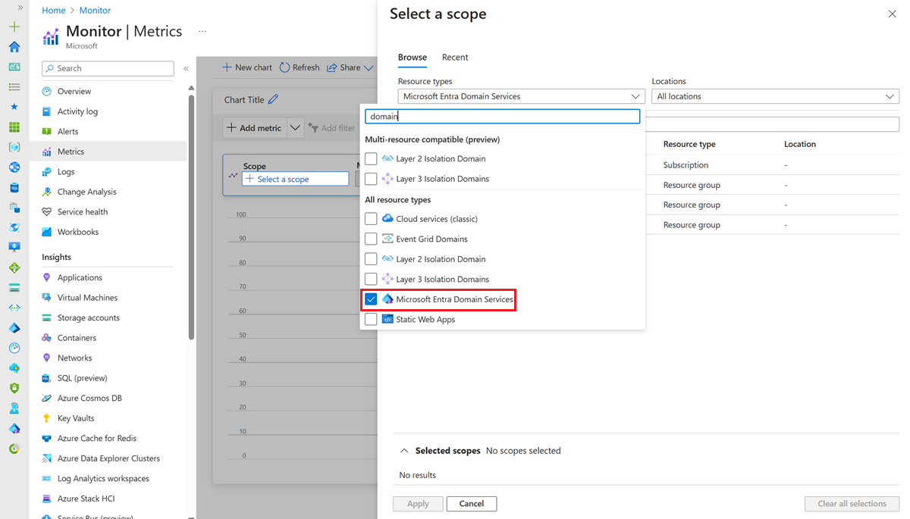Check the Event Grid Domains checkbox

371,239
